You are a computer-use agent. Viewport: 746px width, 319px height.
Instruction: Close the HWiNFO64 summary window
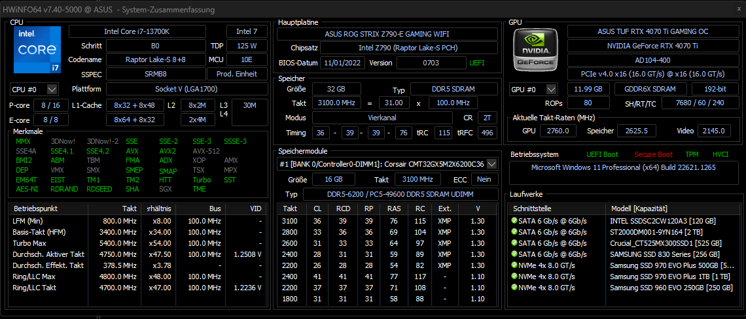pyautogui.click(x=738, y=8)
